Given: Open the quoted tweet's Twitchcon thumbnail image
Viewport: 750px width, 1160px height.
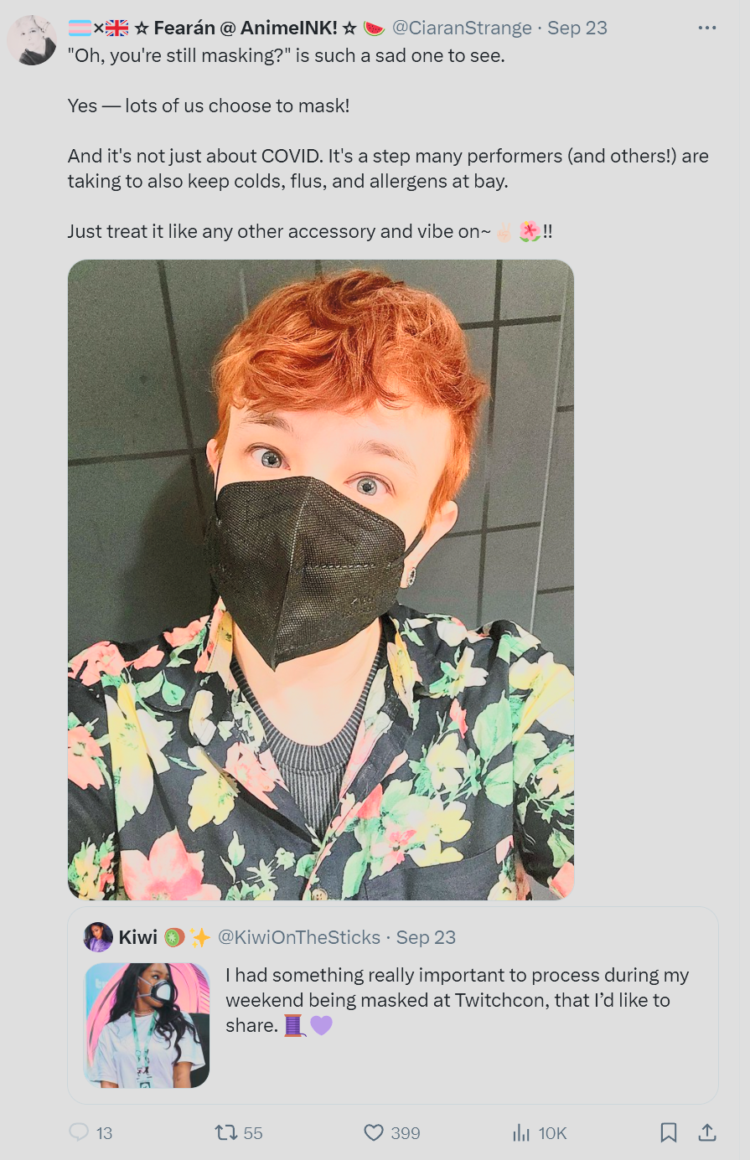Looking at the screenshot, I should 147,1025.
